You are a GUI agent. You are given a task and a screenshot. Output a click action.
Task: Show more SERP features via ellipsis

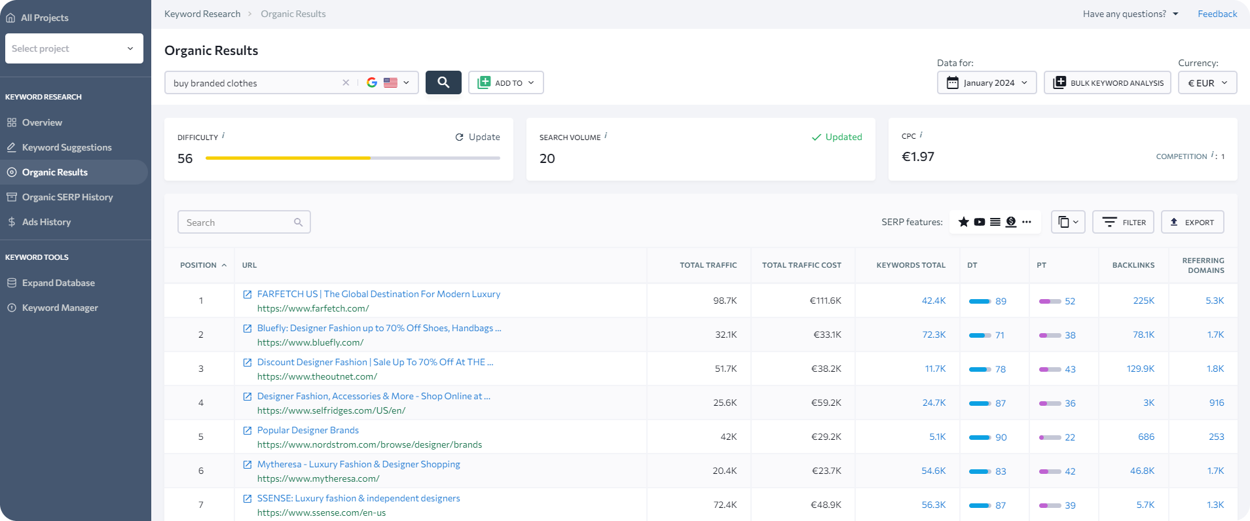(x=1027, y=222)
